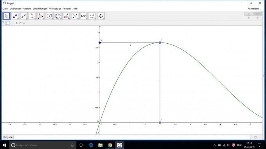Show hidden tray icons chevron
Screen dimensions: 266x149
tap(215, 145)
